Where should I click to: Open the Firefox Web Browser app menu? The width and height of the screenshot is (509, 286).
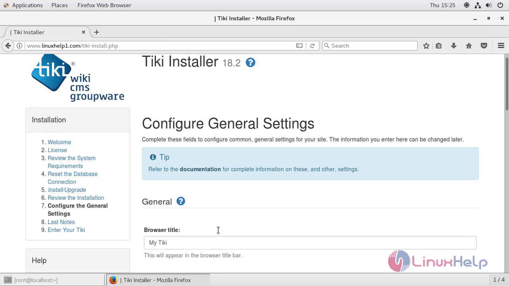pyautogui.click(x=104, y=5)
